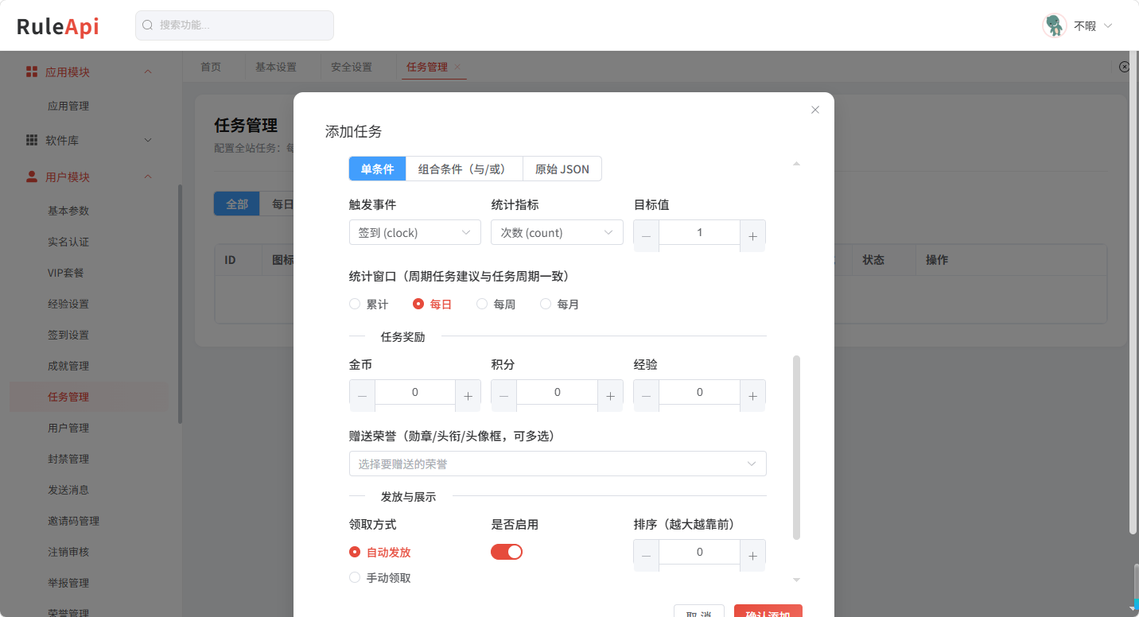Click the dialog scroll-up arrow
This screenshot has width=1139, height=617.
796,164
